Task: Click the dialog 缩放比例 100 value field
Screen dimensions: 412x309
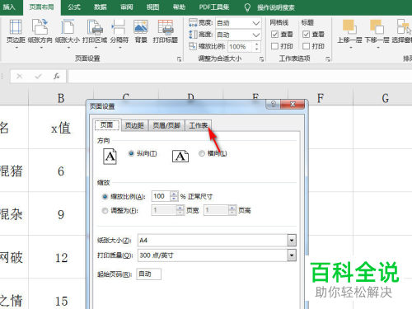Action: [x=161, y=196]
